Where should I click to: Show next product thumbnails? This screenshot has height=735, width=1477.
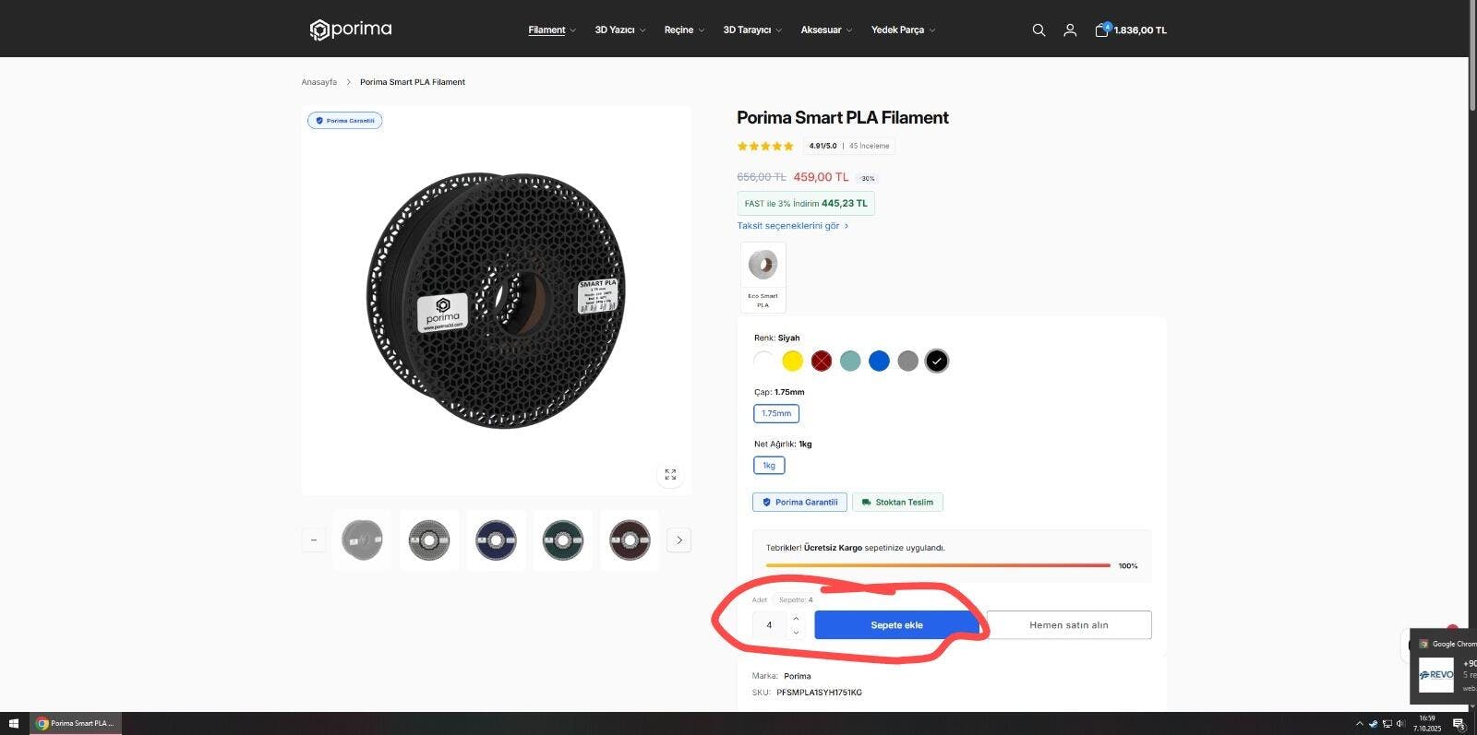[679, 540]
